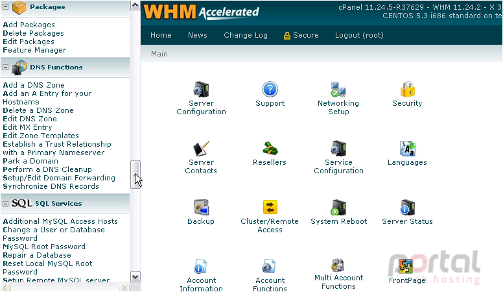Screen dimensions: 503x292
Task: Open the Security padlock icon
Action: 408,90
